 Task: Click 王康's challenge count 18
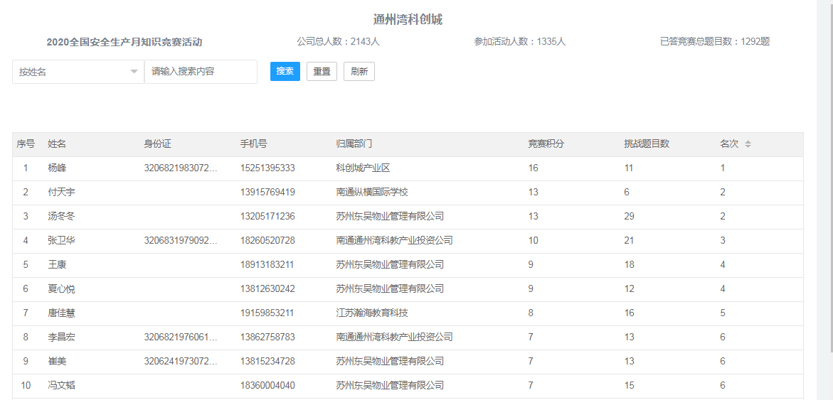[x=630, y=265]
